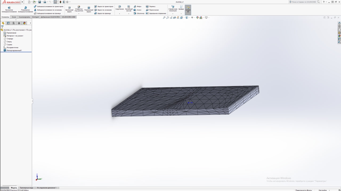This screenshot has width=341, height=191.
Task: Open the PropertyManager tab
Action: coord(8,23)
